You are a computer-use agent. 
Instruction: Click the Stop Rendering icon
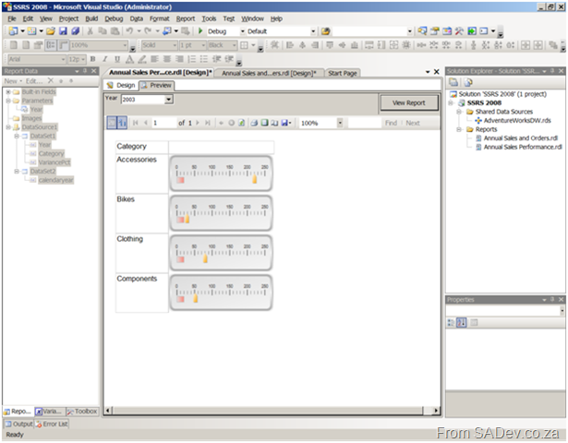pos(232,123)
